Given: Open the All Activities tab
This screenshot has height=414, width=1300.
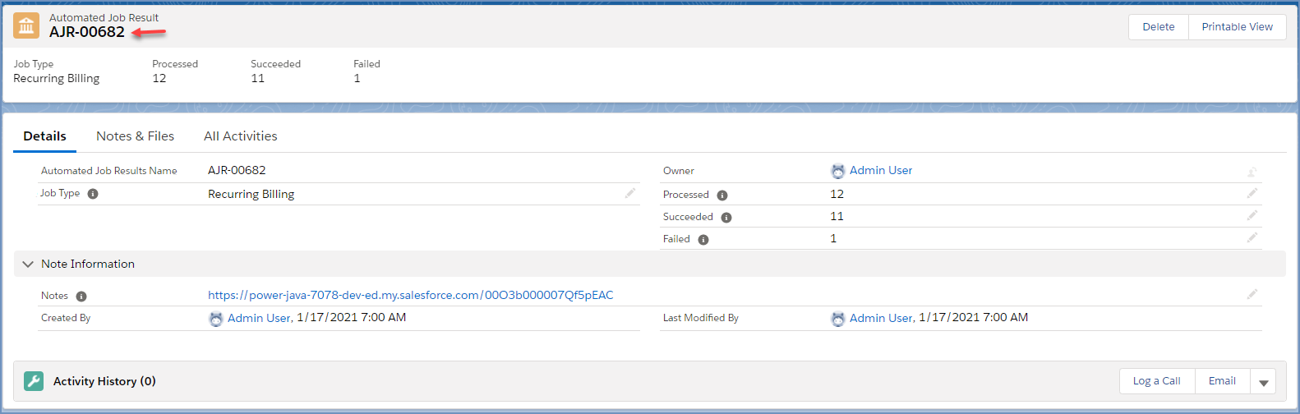Looking at the screenshot, I should [x=241, y=136].
